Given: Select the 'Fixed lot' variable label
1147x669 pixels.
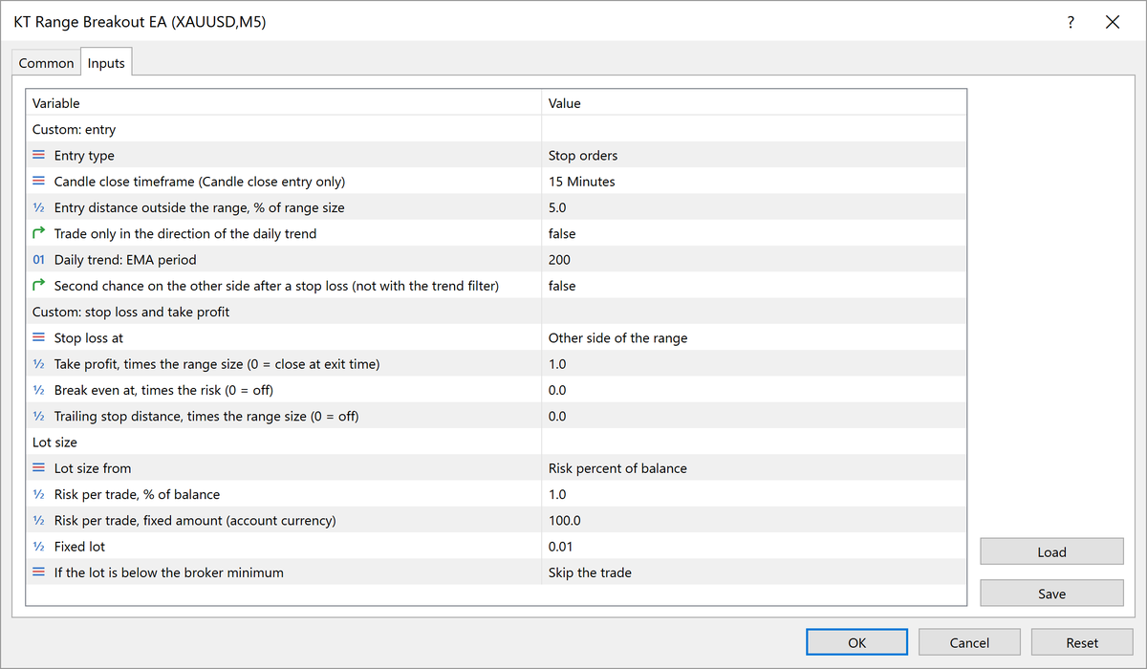Looking at the screenshot, I should click(79, 547).
